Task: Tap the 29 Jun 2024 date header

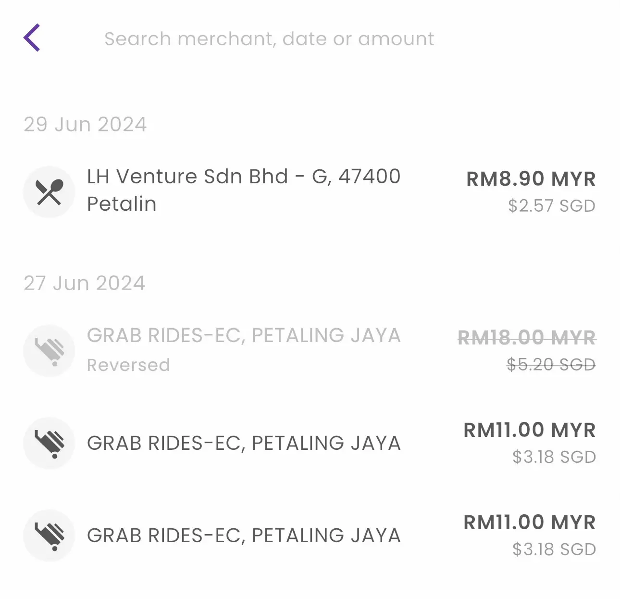Action: click(x=85, y=125)
